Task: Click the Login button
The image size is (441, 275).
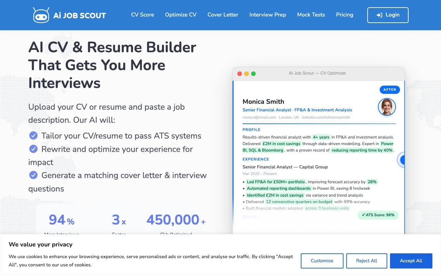Action: [388, 15]
